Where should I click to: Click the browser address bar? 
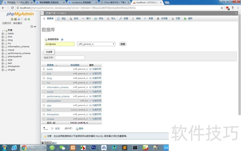pyautogui.click(x=118, y=8)
